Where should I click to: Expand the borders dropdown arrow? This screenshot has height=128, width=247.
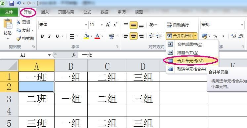click(x=77, y=36)
